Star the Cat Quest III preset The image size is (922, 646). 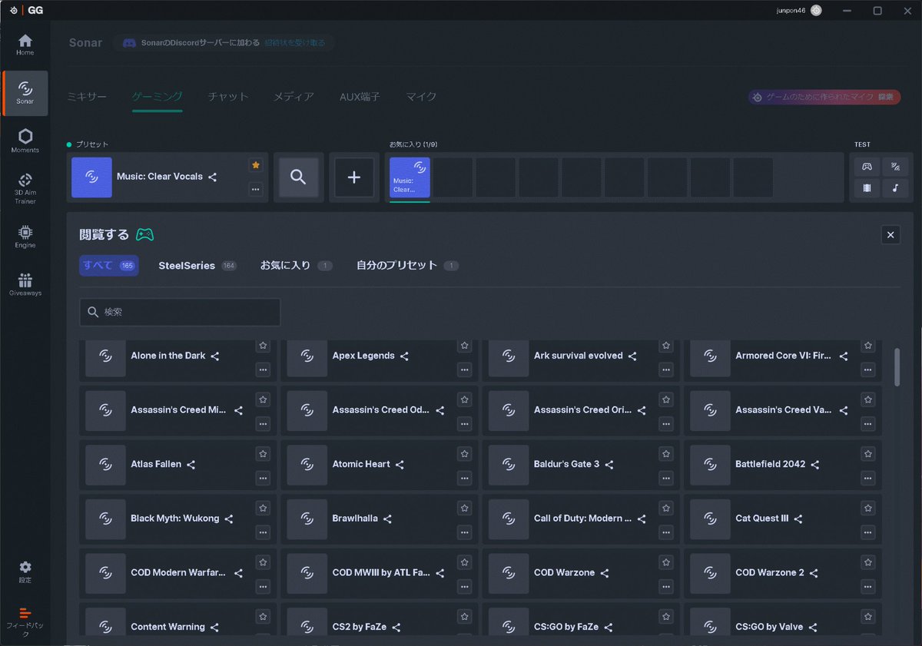(867, 508)
